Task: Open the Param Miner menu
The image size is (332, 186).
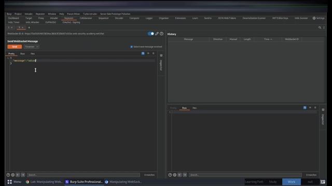Action: 74,14
